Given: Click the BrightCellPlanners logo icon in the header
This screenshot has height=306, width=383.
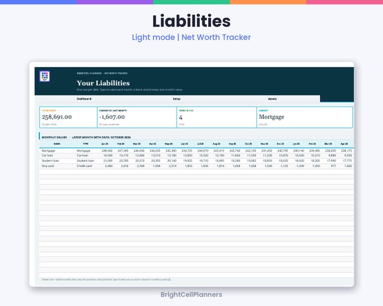Looking at the screenshot, I should click(x=45, y=76).
